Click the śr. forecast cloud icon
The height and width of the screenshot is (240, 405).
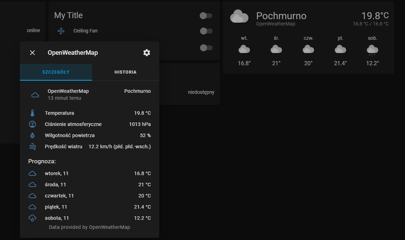coord(276,49)
